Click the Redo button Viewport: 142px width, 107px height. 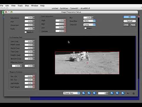click(x=133, y=25)
